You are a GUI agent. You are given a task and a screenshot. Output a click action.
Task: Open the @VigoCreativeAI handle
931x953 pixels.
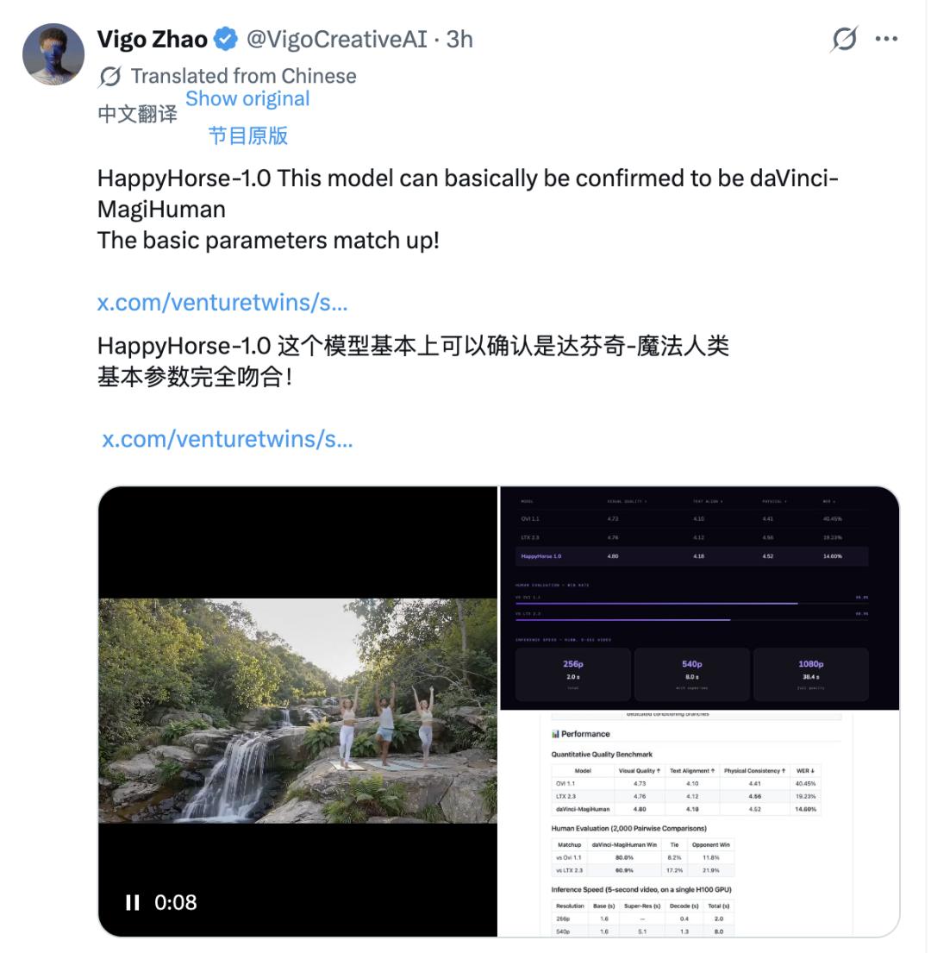(336, 39)
